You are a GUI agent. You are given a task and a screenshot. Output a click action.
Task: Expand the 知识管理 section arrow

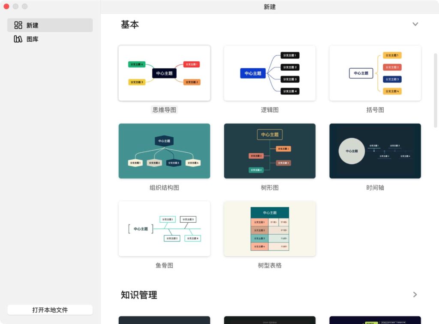tap(415, 295)
